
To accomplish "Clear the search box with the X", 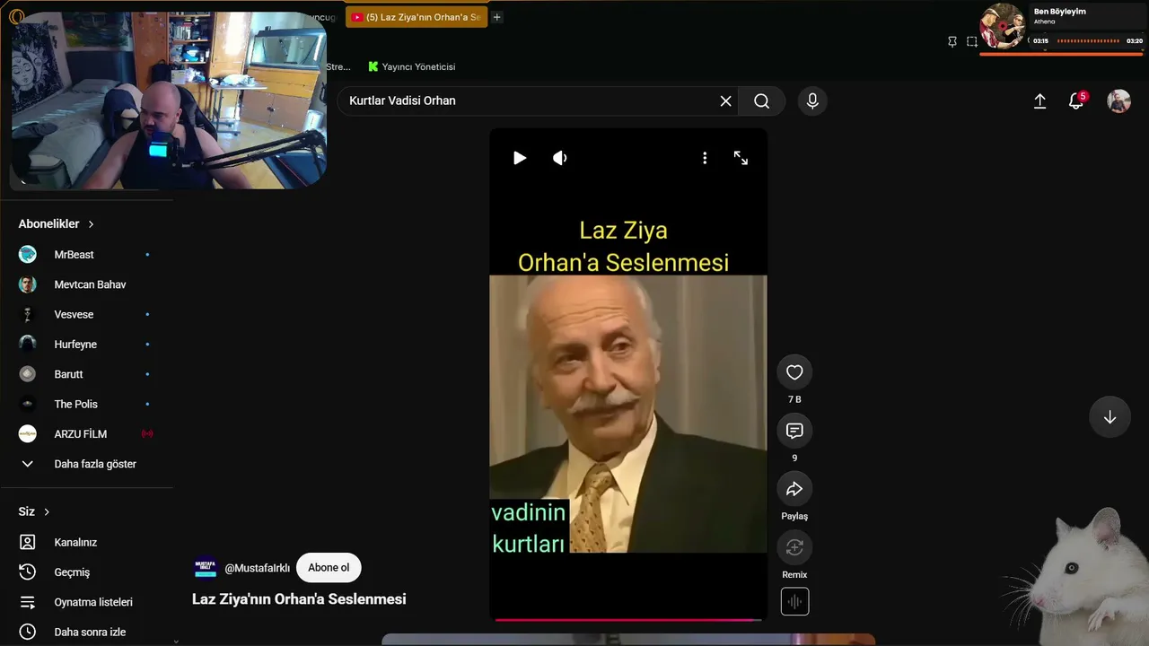I will [726, 101].
